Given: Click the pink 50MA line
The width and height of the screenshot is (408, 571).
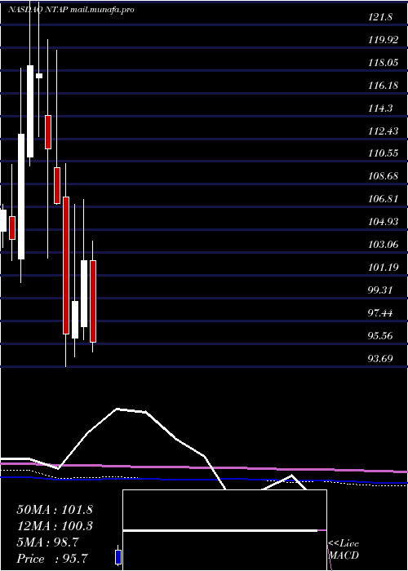Looking at the screenshot, I should (204, 467).
